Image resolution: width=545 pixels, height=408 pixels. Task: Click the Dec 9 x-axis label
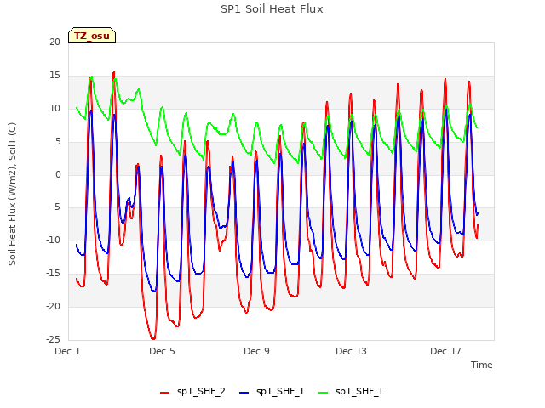click(x=256, y=351)
